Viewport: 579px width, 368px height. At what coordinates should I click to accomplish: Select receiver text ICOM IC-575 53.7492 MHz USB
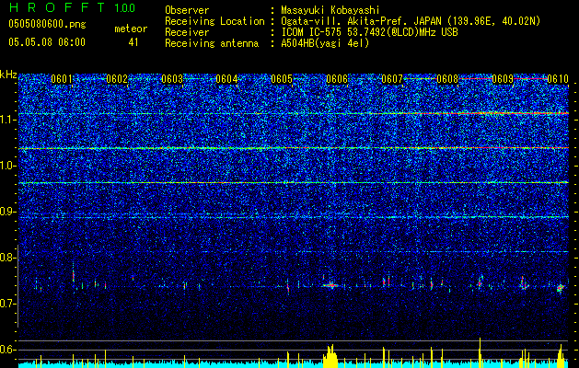click(x=369, y=32)
